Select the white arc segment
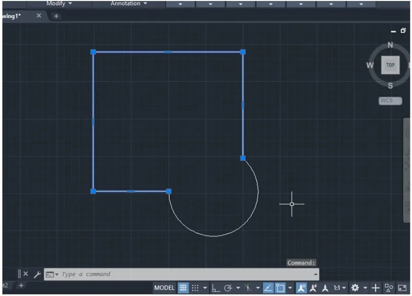This screenshot has width=412, height=296. point(214,236)
